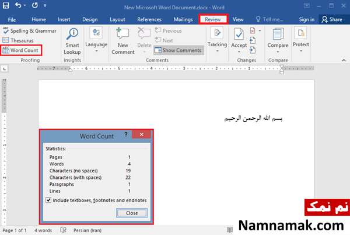Viewport: 350px width, 235px height.
Task: Click the Close button in Word Count dialog
Action: [132, 213]
